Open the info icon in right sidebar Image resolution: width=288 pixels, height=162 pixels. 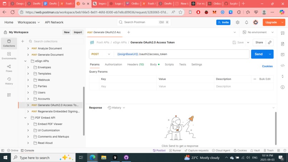click(283, 87)
